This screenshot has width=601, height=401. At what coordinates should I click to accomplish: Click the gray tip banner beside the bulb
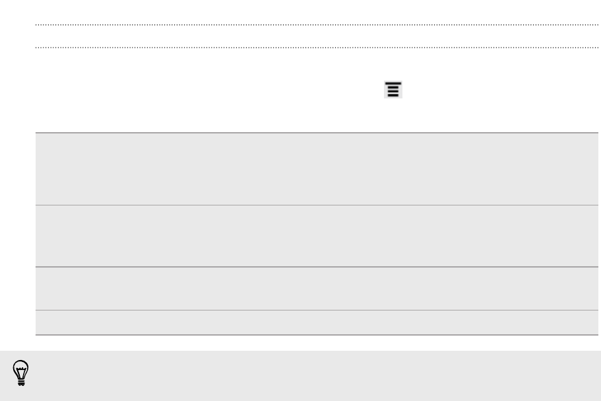point(301,376)
